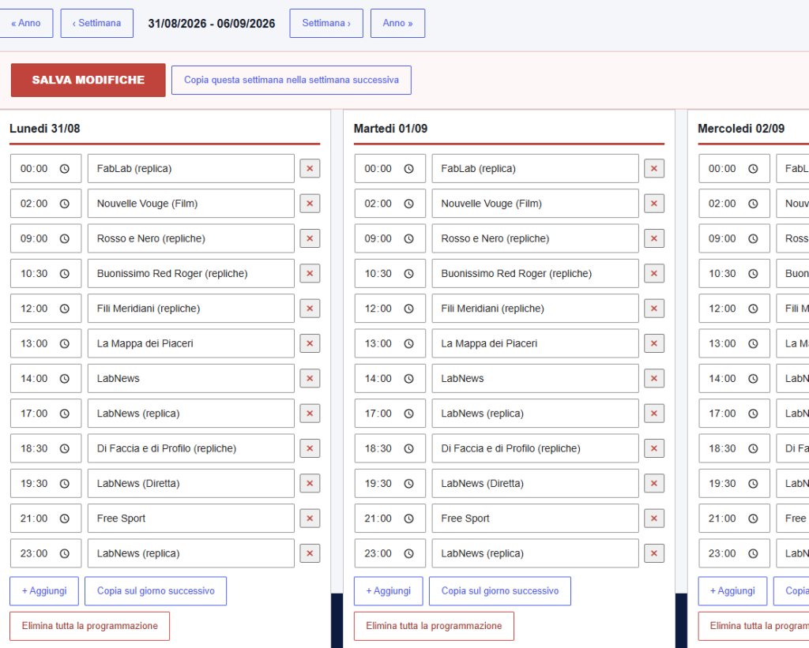Select the week date range 31/08/2026 - 06/09/2026
Image resolution: width=809 pixels, height=648 pixels.
[212, 24]
